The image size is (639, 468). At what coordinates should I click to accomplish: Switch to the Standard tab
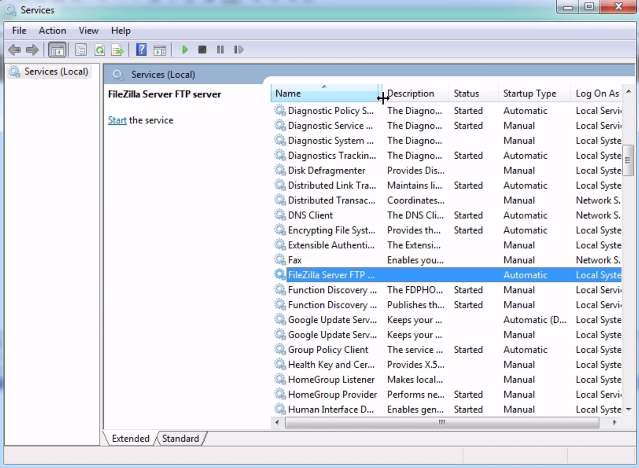click(x=180, y=439)
